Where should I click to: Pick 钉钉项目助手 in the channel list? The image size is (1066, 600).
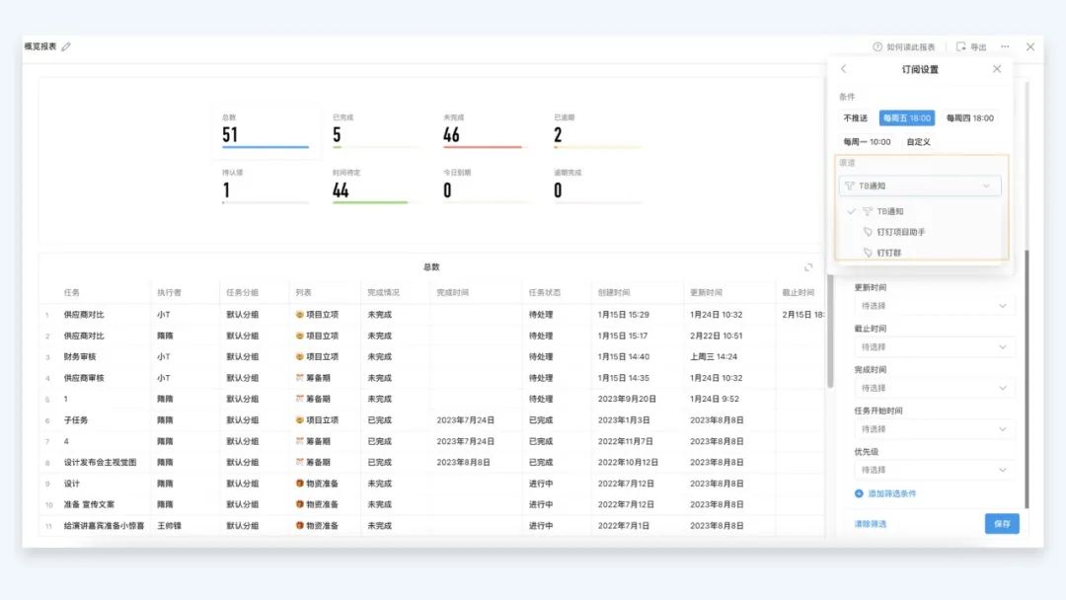920,232
